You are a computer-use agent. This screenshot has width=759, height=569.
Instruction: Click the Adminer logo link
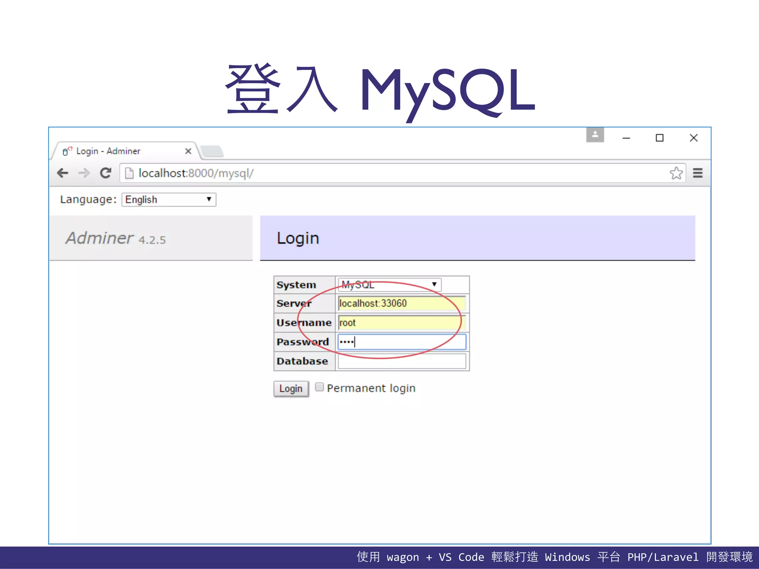(x=99, y=238)
